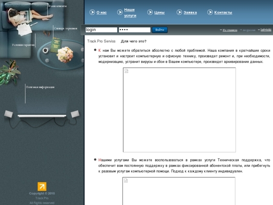Click the arrow icon before Контакты
Image resolution: width=273 pixels, height=205 pixels.
coord(210,12)
